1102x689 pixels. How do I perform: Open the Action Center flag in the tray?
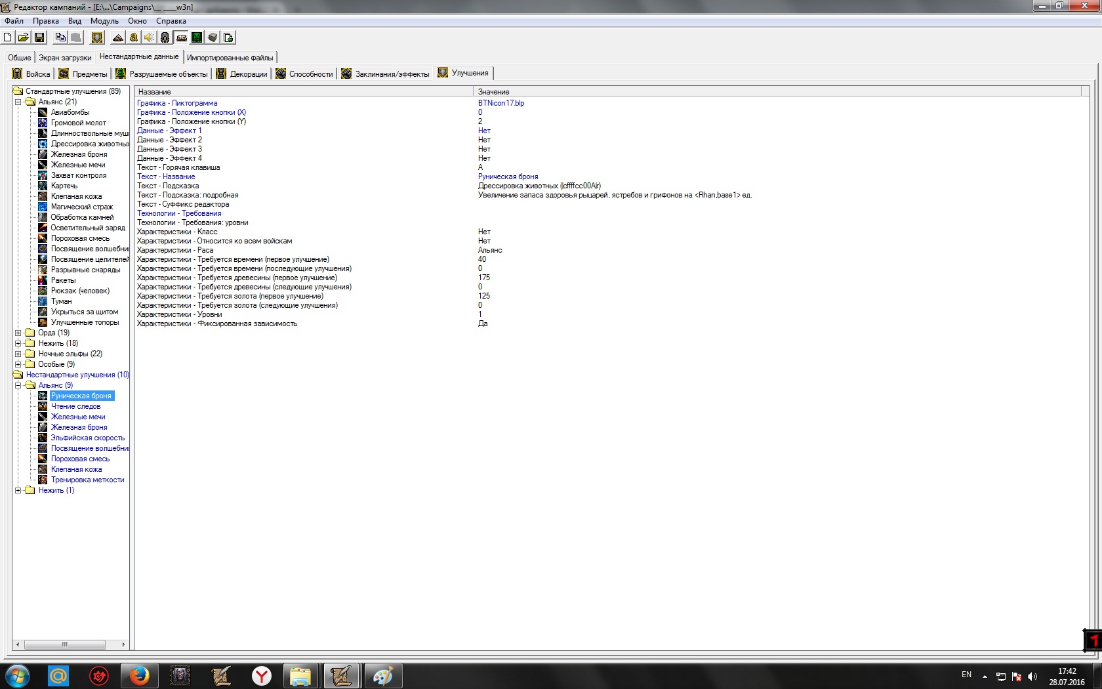tap(1017, 677)
